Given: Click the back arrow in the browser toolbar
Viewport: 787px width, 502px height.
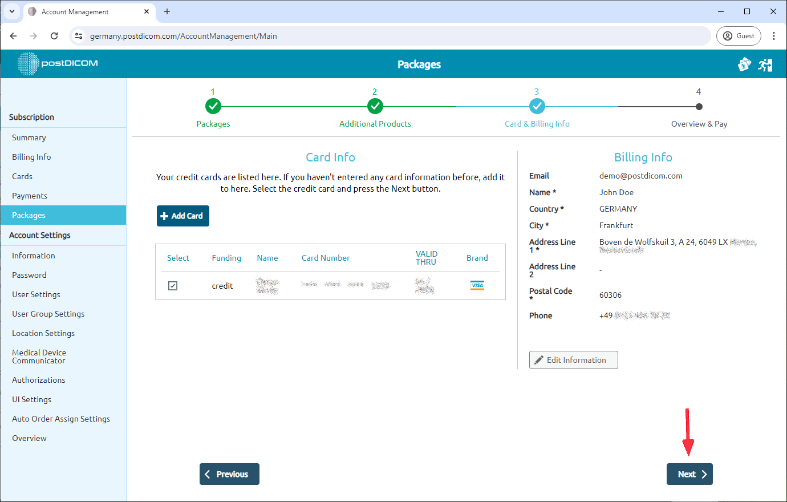Looking at the screenshot, I should coord(13,35).
